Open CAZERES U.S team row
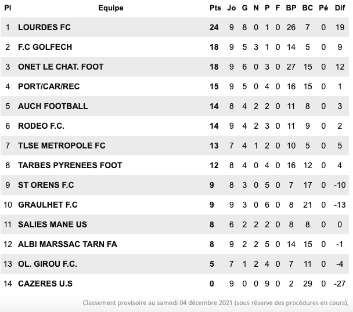 pos(45,284)
